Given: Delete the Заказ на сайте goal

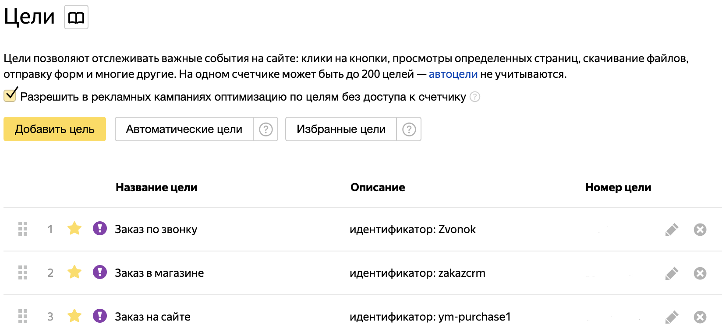Looking at the screenshot, I should coord(700,317).
